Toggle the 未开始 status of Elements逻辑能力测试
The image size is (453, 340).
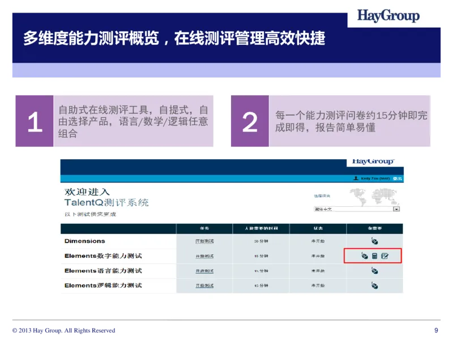click(x=318, y=286)
